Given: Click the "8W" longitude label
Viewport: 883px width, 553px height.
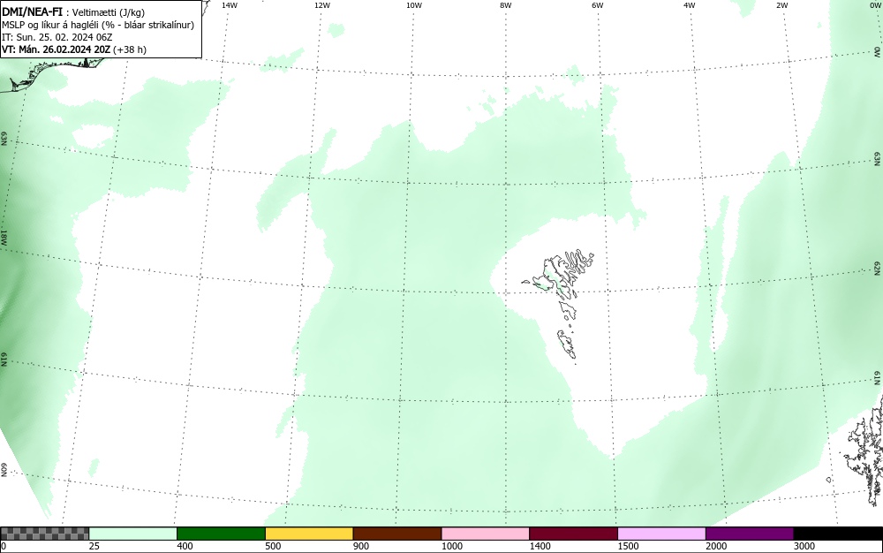Looking at the screenshot, I should [x=506, y=5].
